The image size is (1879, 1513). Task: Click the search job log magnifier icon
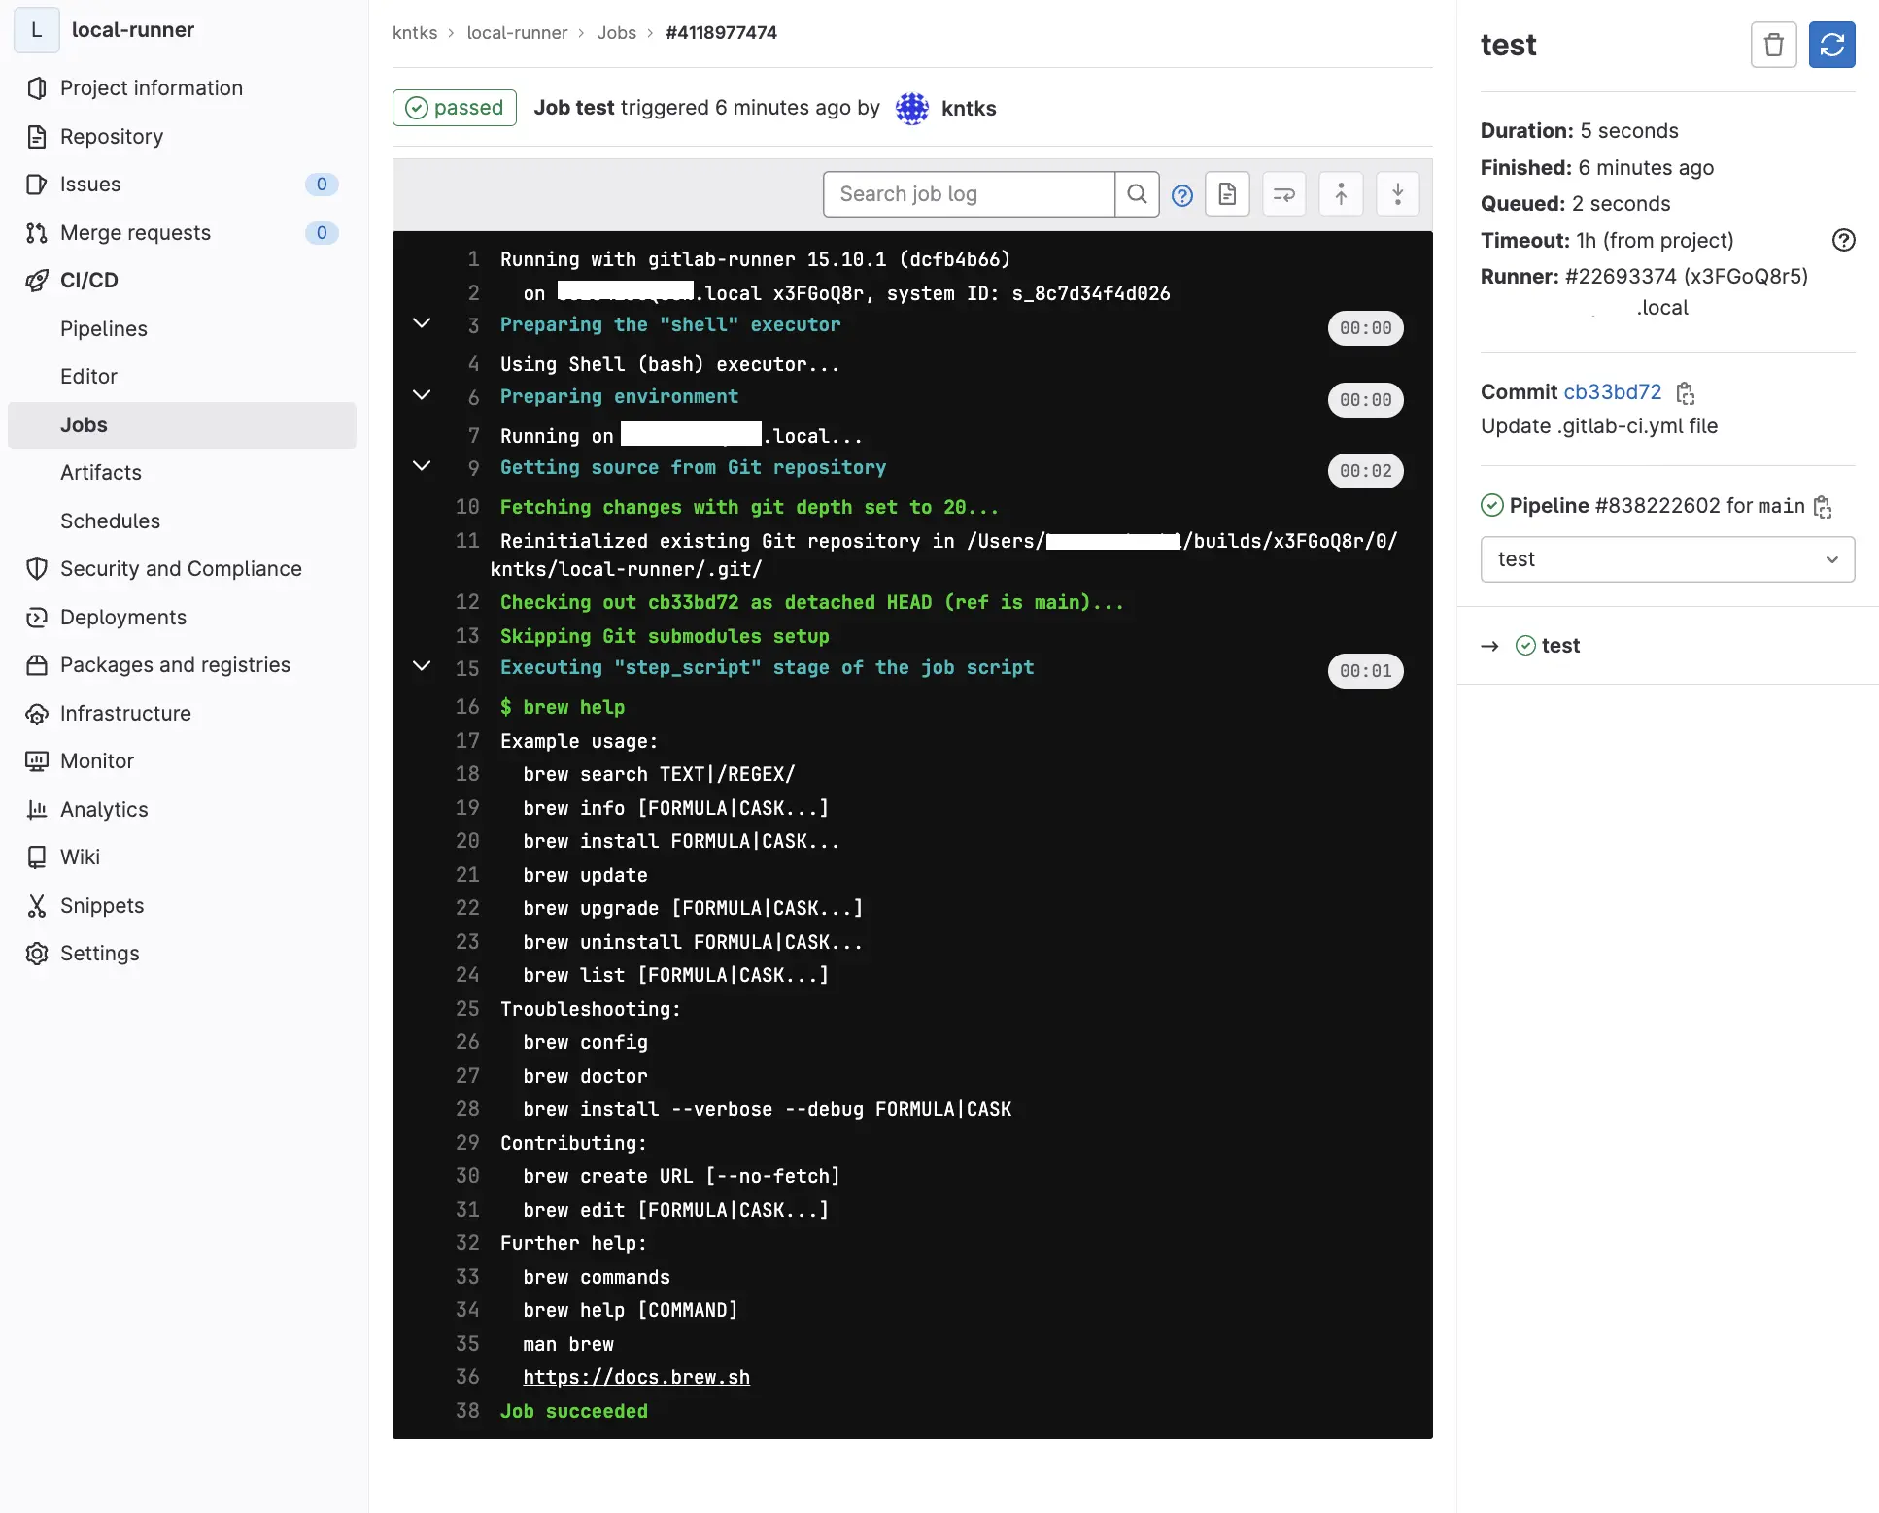click(x=1137, y=194)
